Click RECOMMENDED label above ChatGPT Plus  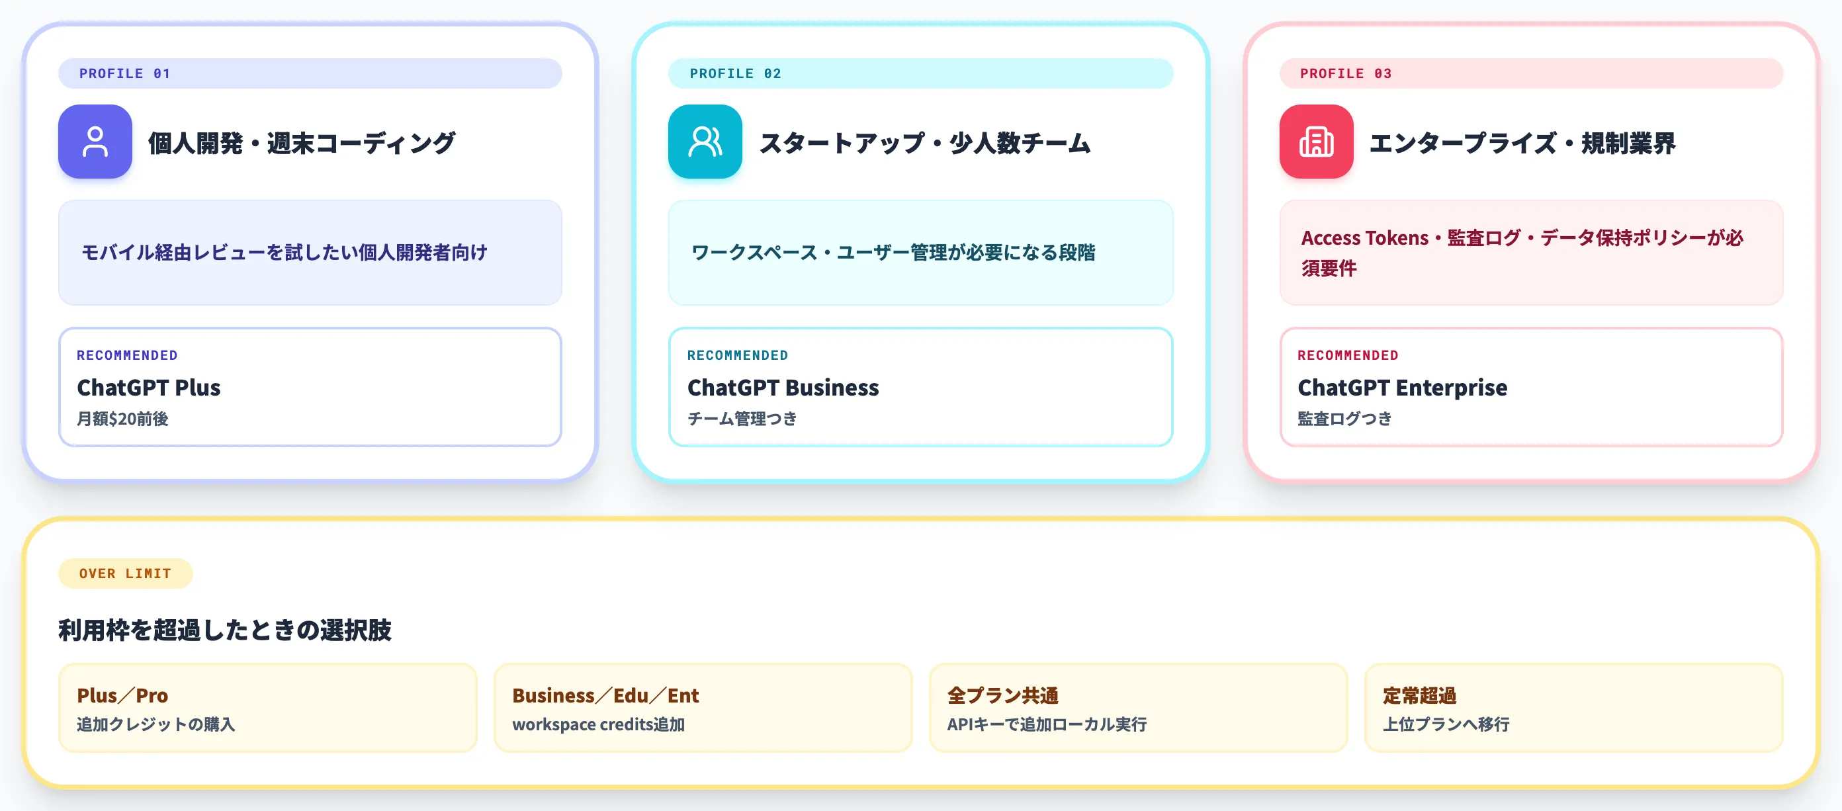[127, 355]
